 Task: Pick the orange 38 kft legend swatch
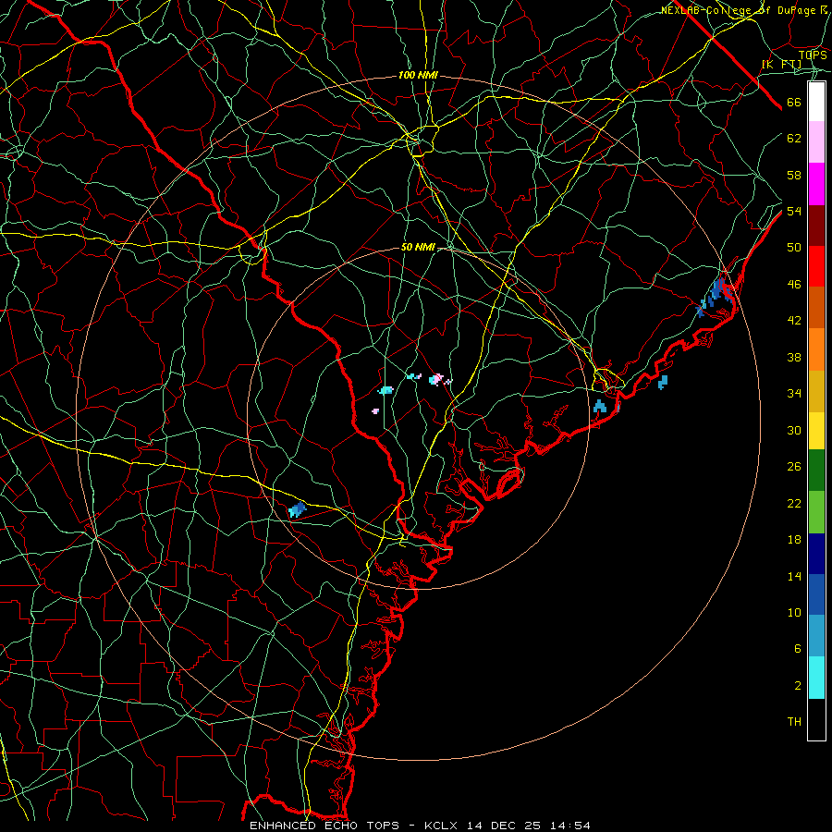pyautogui.click(x=816, y=349)
